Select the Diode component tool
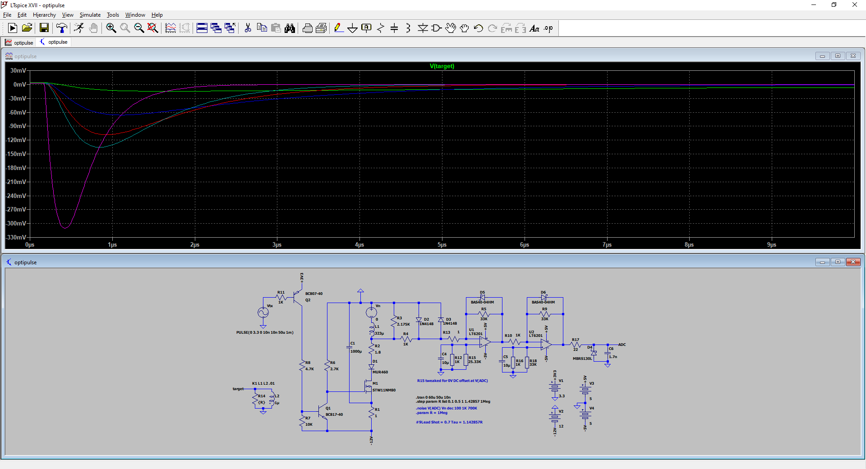 [423, 28]
